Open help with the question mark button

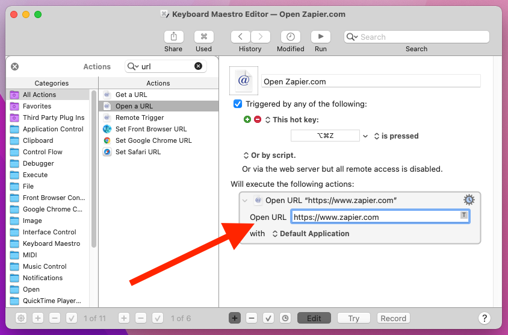(485, 318)
